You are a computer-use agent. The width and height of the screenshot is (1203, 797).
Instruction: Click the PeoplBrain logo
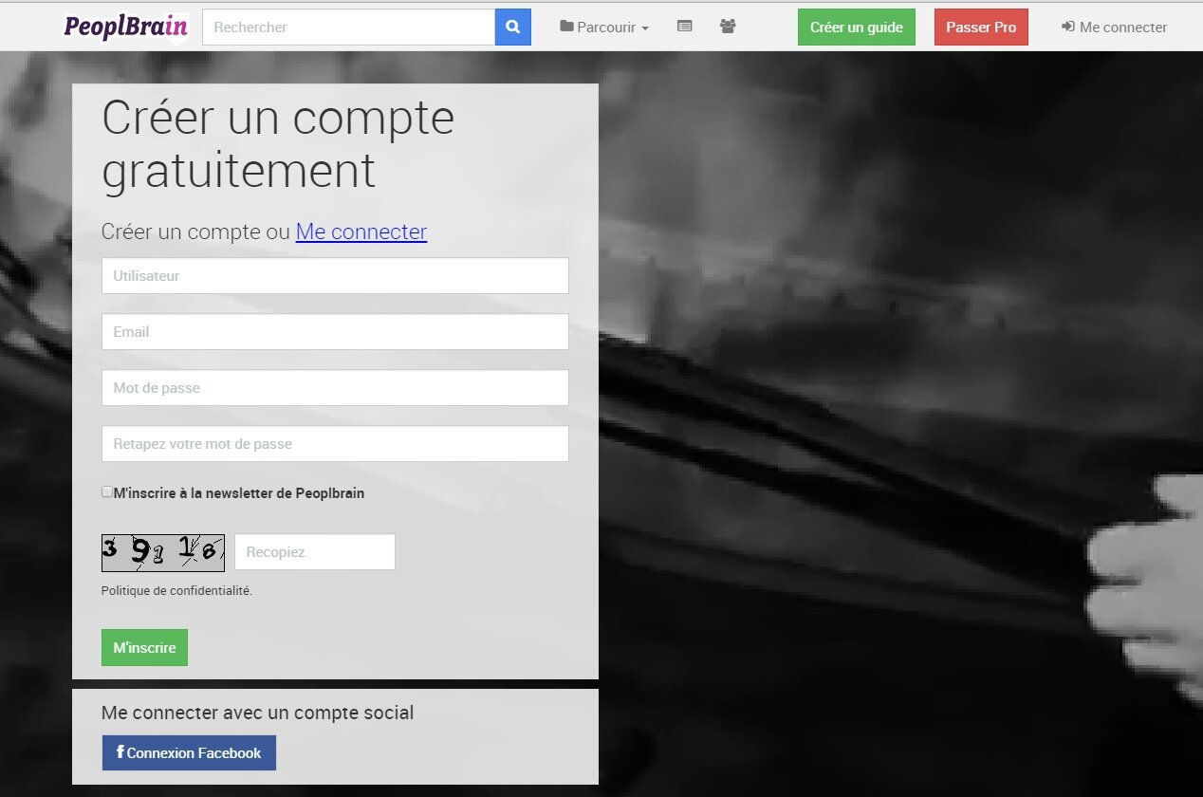tap(125, 27)
